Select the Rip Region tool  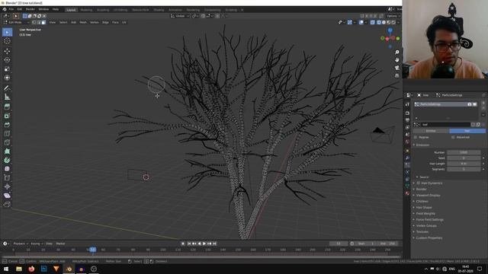[7, 205]
